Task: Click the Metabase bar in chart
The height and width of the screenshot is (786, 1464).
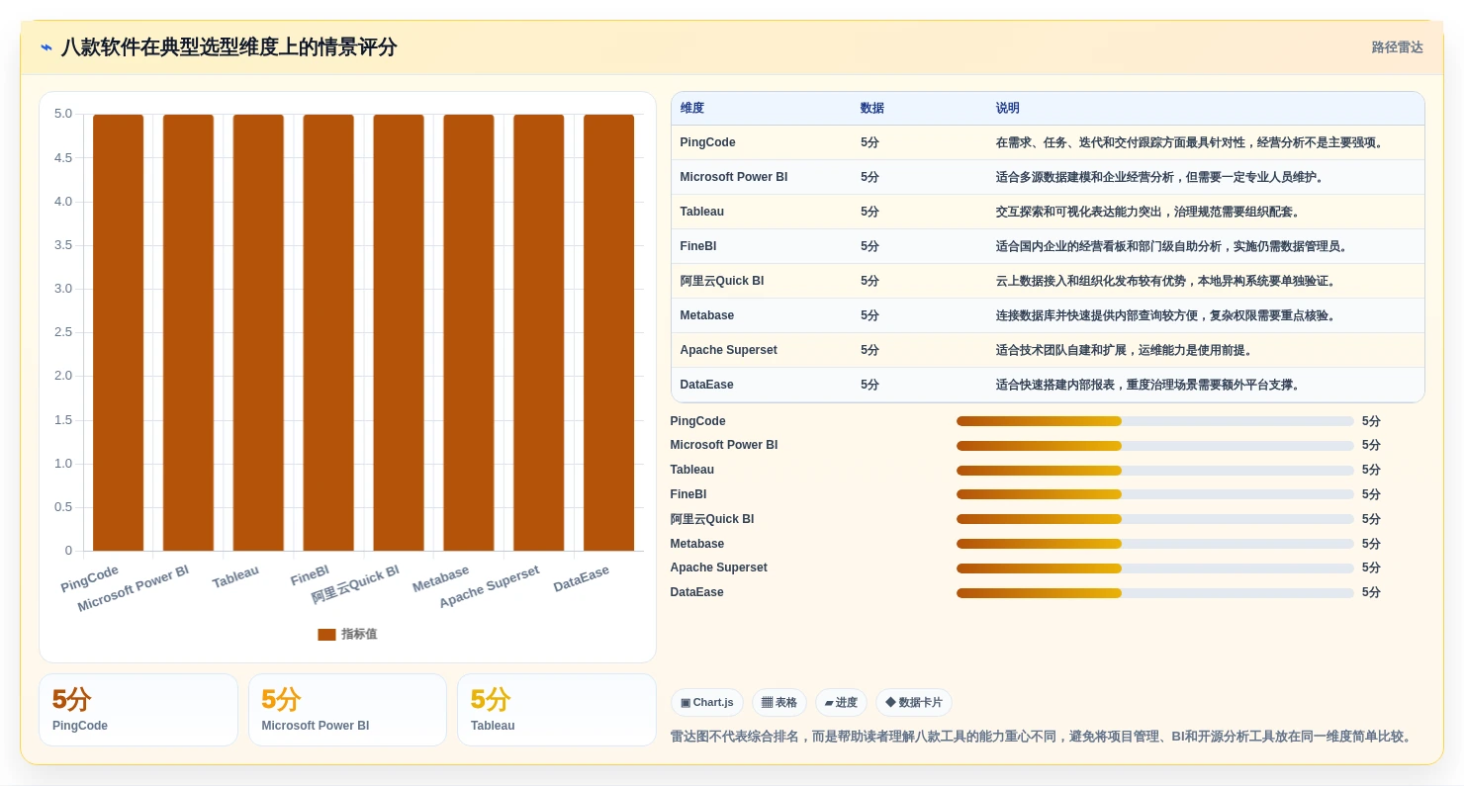Action: tap(469, 332)
